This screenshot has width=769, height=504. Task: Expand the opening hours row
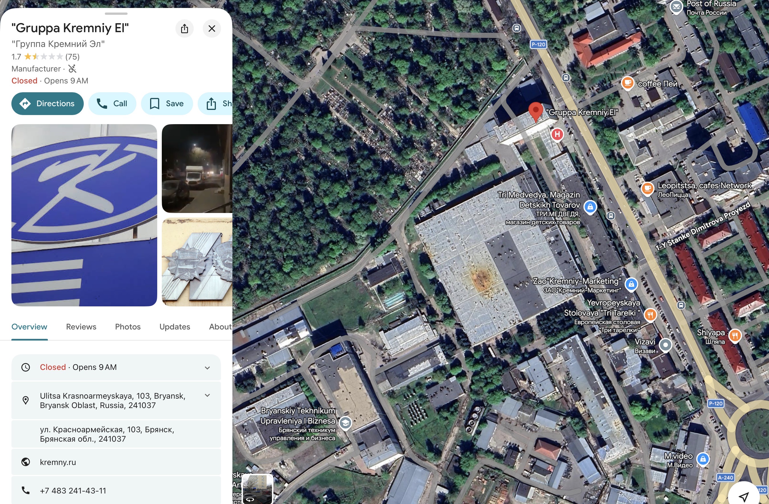tap(207, 368)
